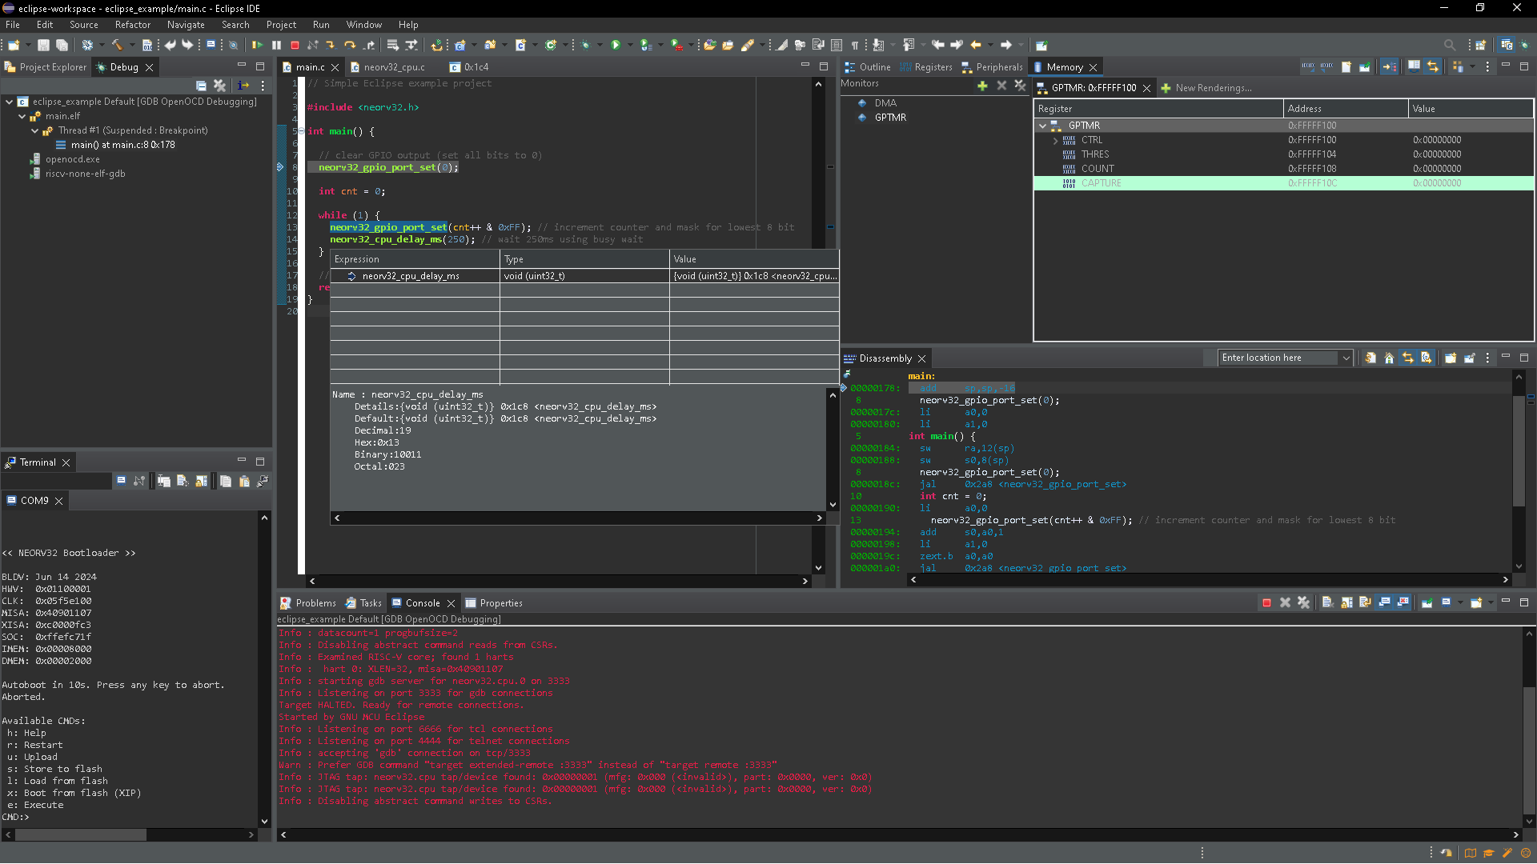Expand the GPTMR register tree item
This screenshot has height=864, width=1537.
click(x=1043, y=126)
